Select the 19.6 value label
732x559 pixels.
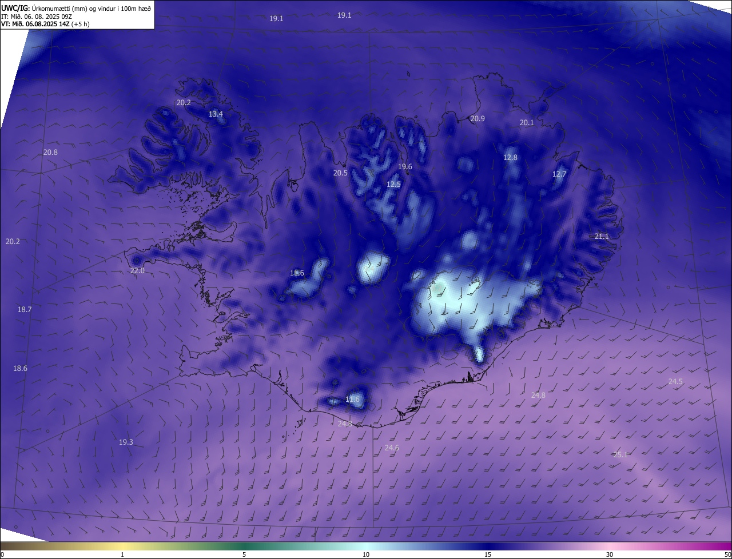[x=405, y=167]
